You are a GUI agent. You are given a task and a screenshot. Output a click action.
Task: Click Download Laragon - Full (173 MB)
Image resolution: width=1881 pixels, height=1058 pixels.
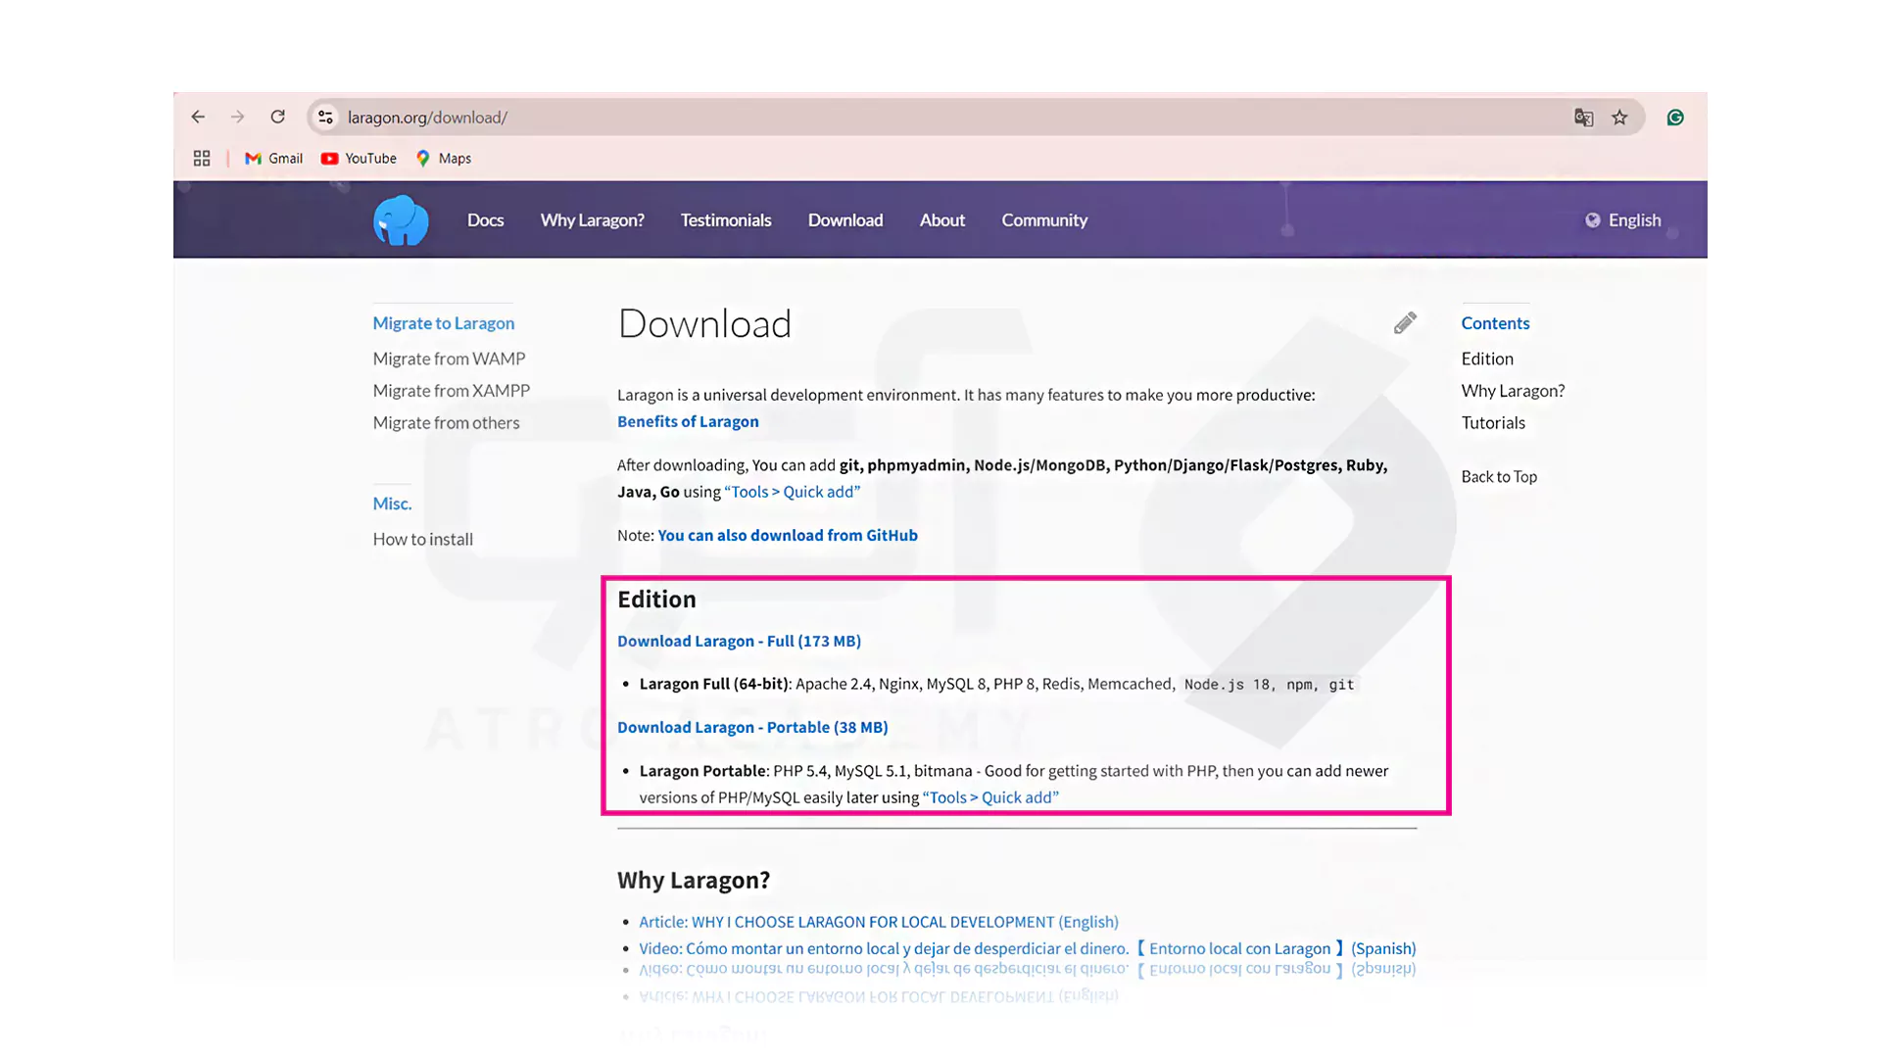coord(739,641)
